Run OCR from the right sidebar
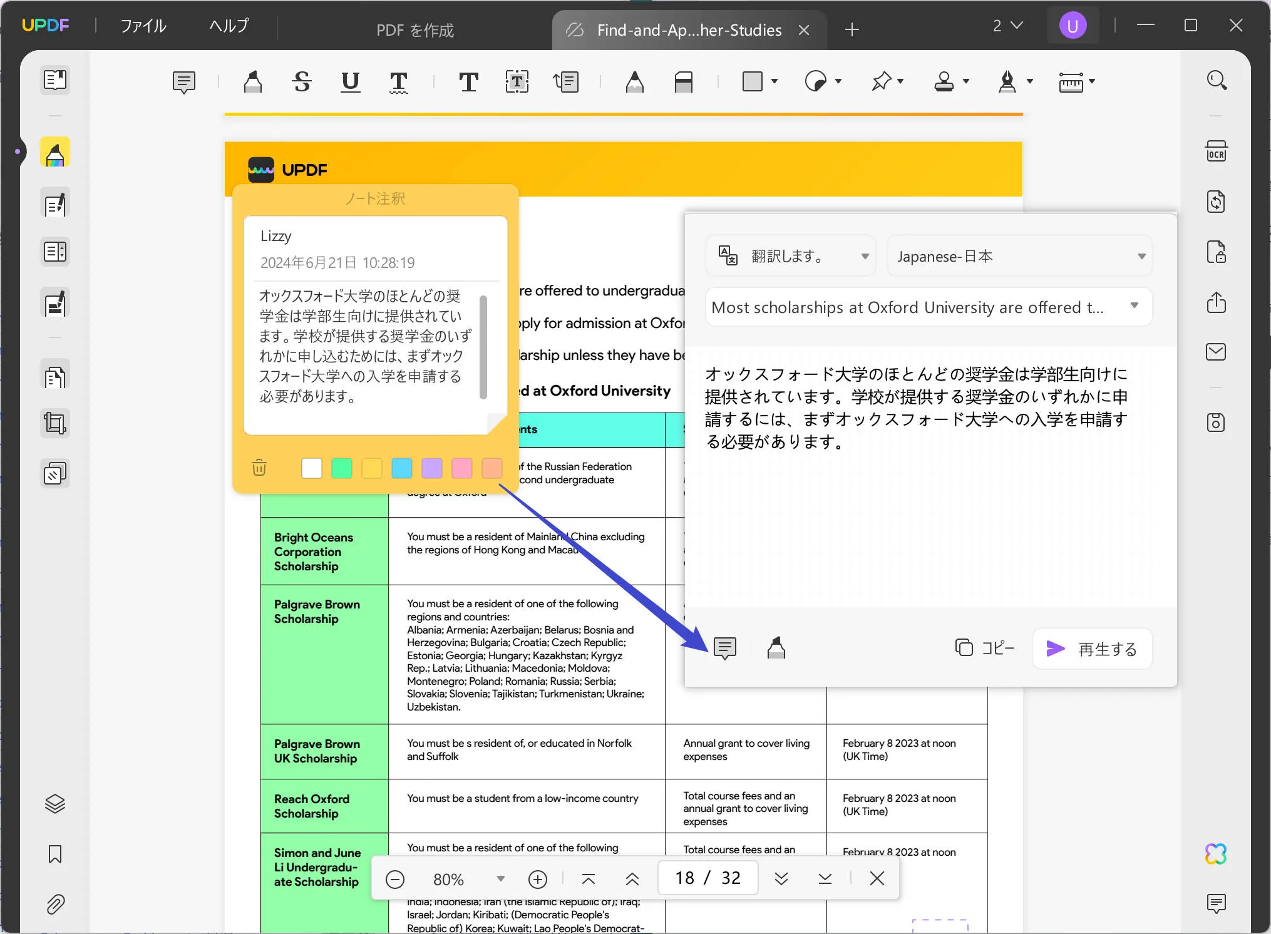This screenshot has width=1271, height=934. point(1216,152)
